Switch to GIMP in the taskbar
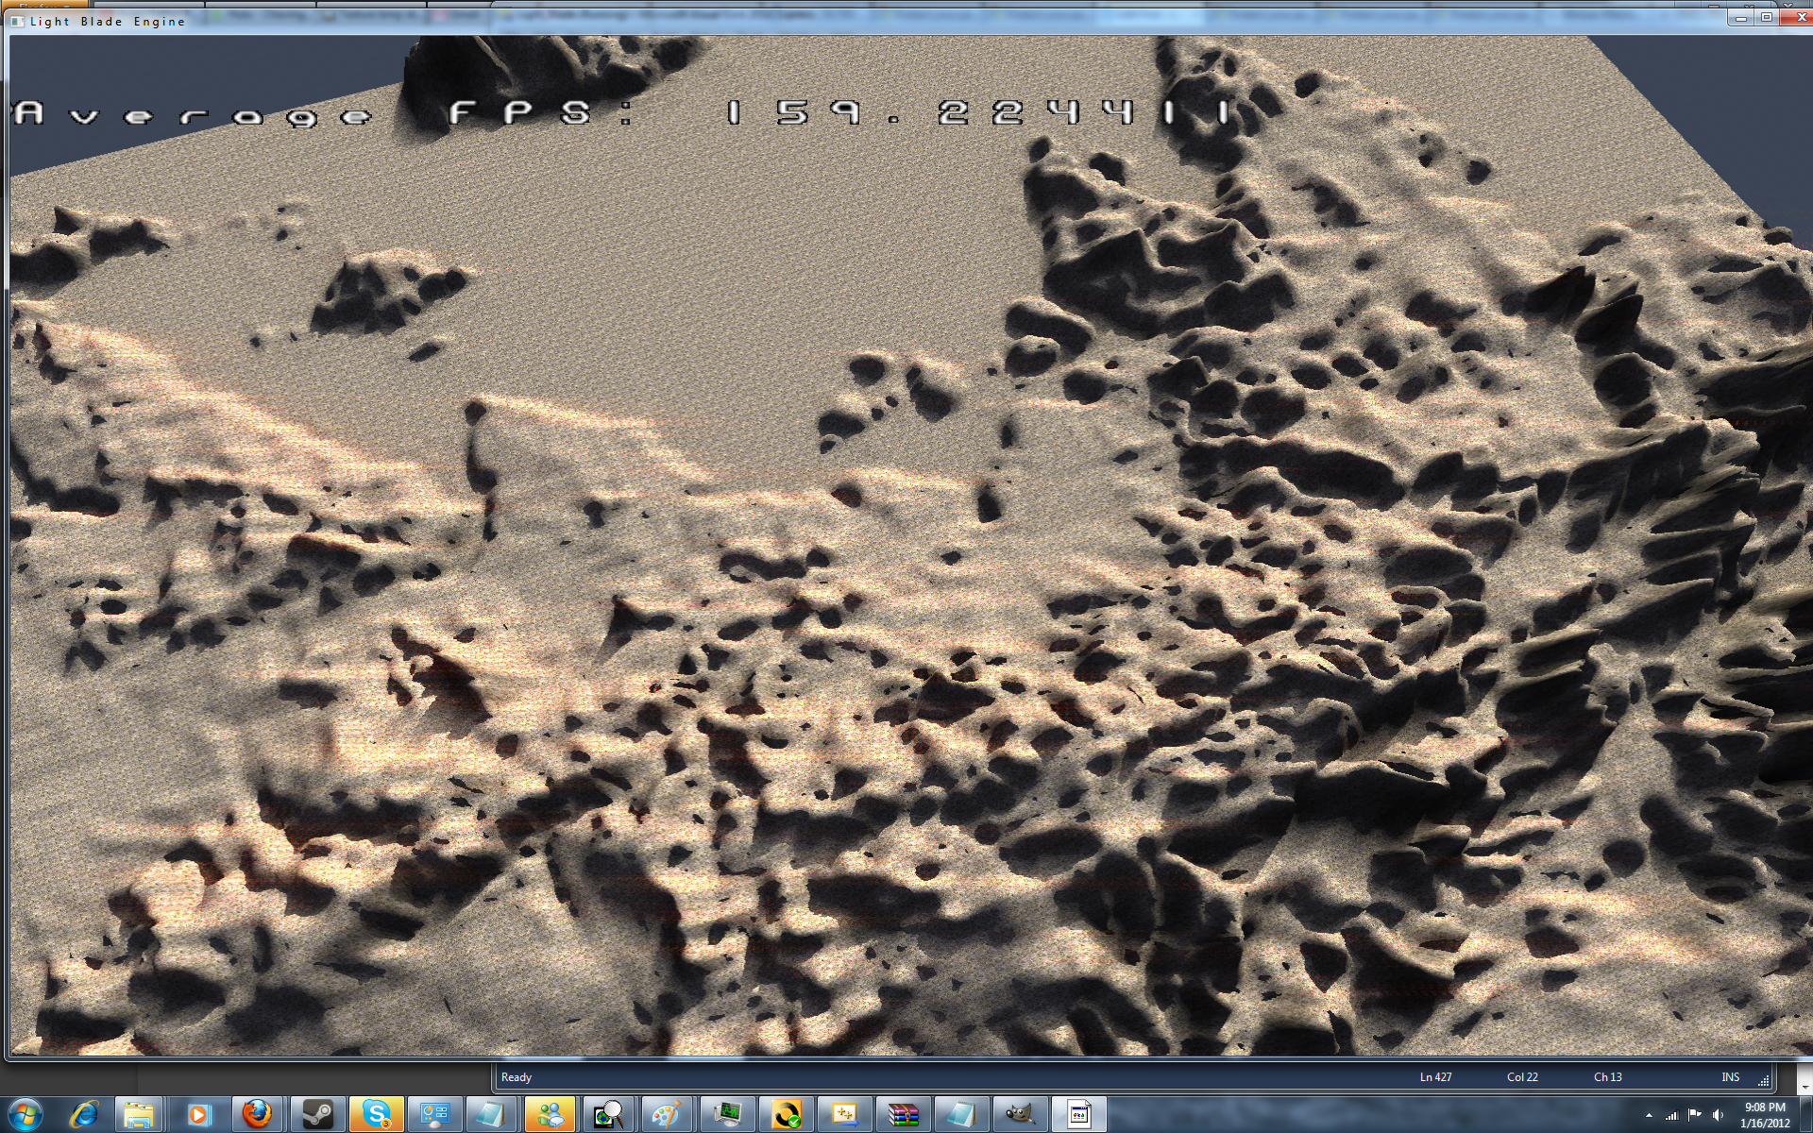 [1020, 1114]
